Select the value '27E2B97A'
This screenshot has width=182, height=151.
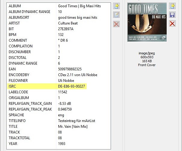pyautogui.click(x=66, y=29)
